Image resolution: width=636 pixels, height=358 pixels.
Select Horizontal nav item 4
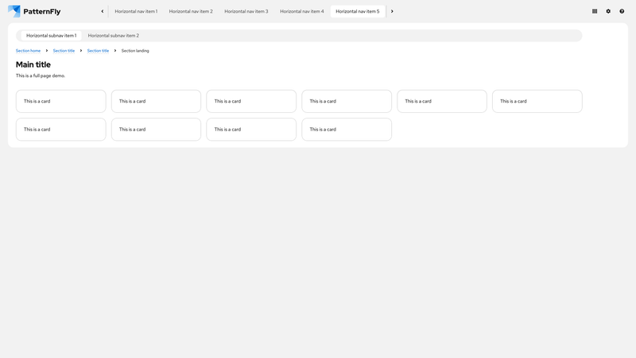click(302, 11)
